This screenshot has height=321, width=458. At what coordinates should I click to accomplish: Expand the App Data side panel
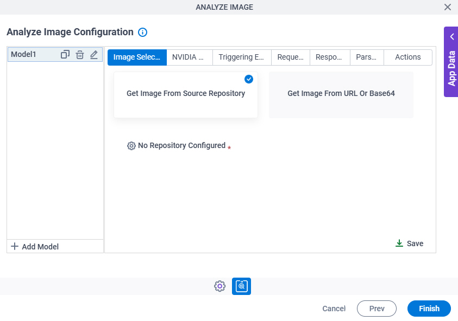[x=451, y=62]
